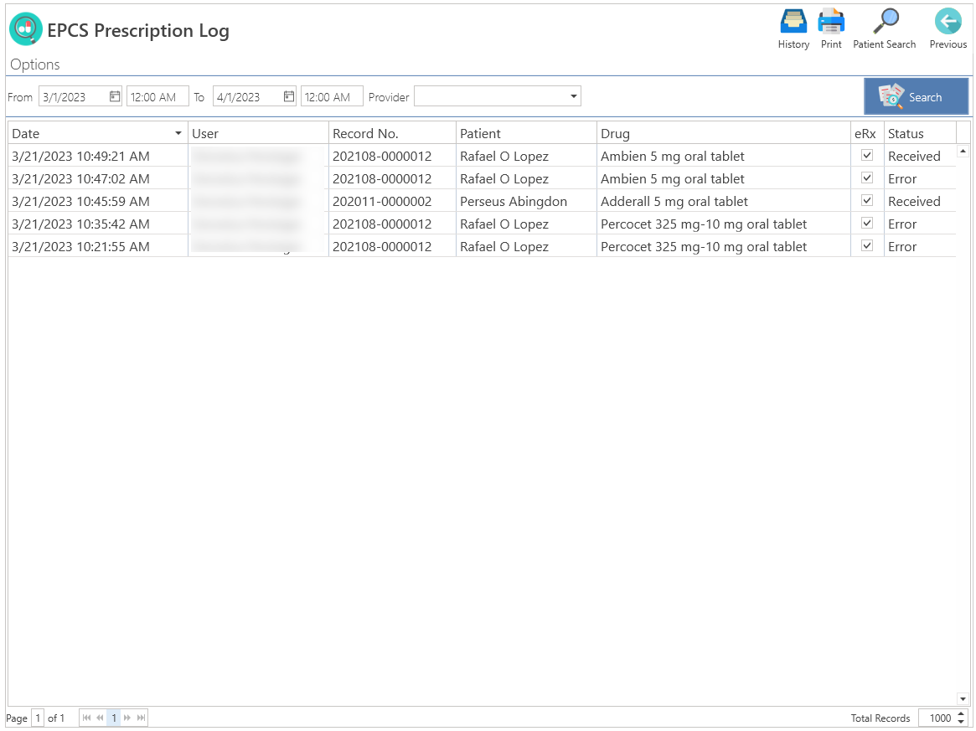Viewport: 976px width, 731px height.
Task: Click record number 202011-0000002
Action: pyautogui.click(x=381, y=202)
